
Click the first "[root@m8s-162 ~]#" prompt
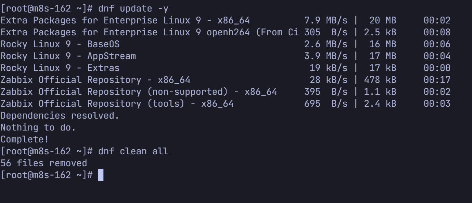[46, 8]
